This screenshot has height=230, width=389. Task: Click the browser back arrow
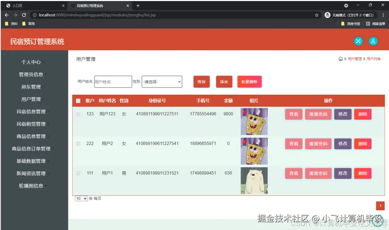click(x=7, y=15)
